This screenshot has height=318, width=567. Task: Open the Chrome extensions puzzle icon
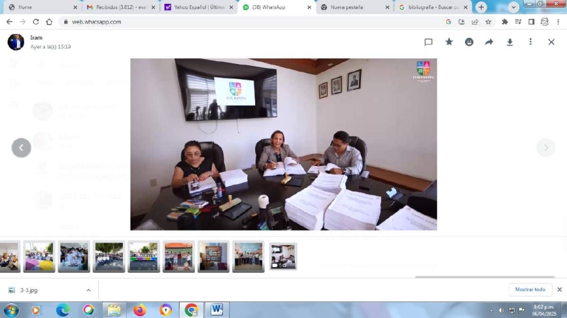pos(505,21)
